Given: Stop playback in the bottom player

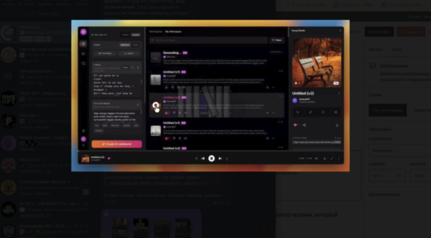Looking at the screenshot, I should pos(212,159).
